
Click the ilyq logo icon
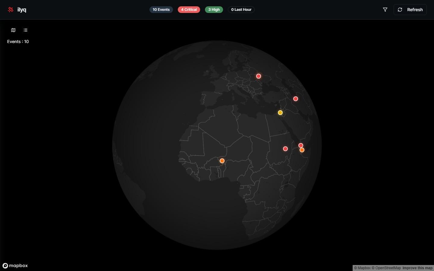(11, 10)
